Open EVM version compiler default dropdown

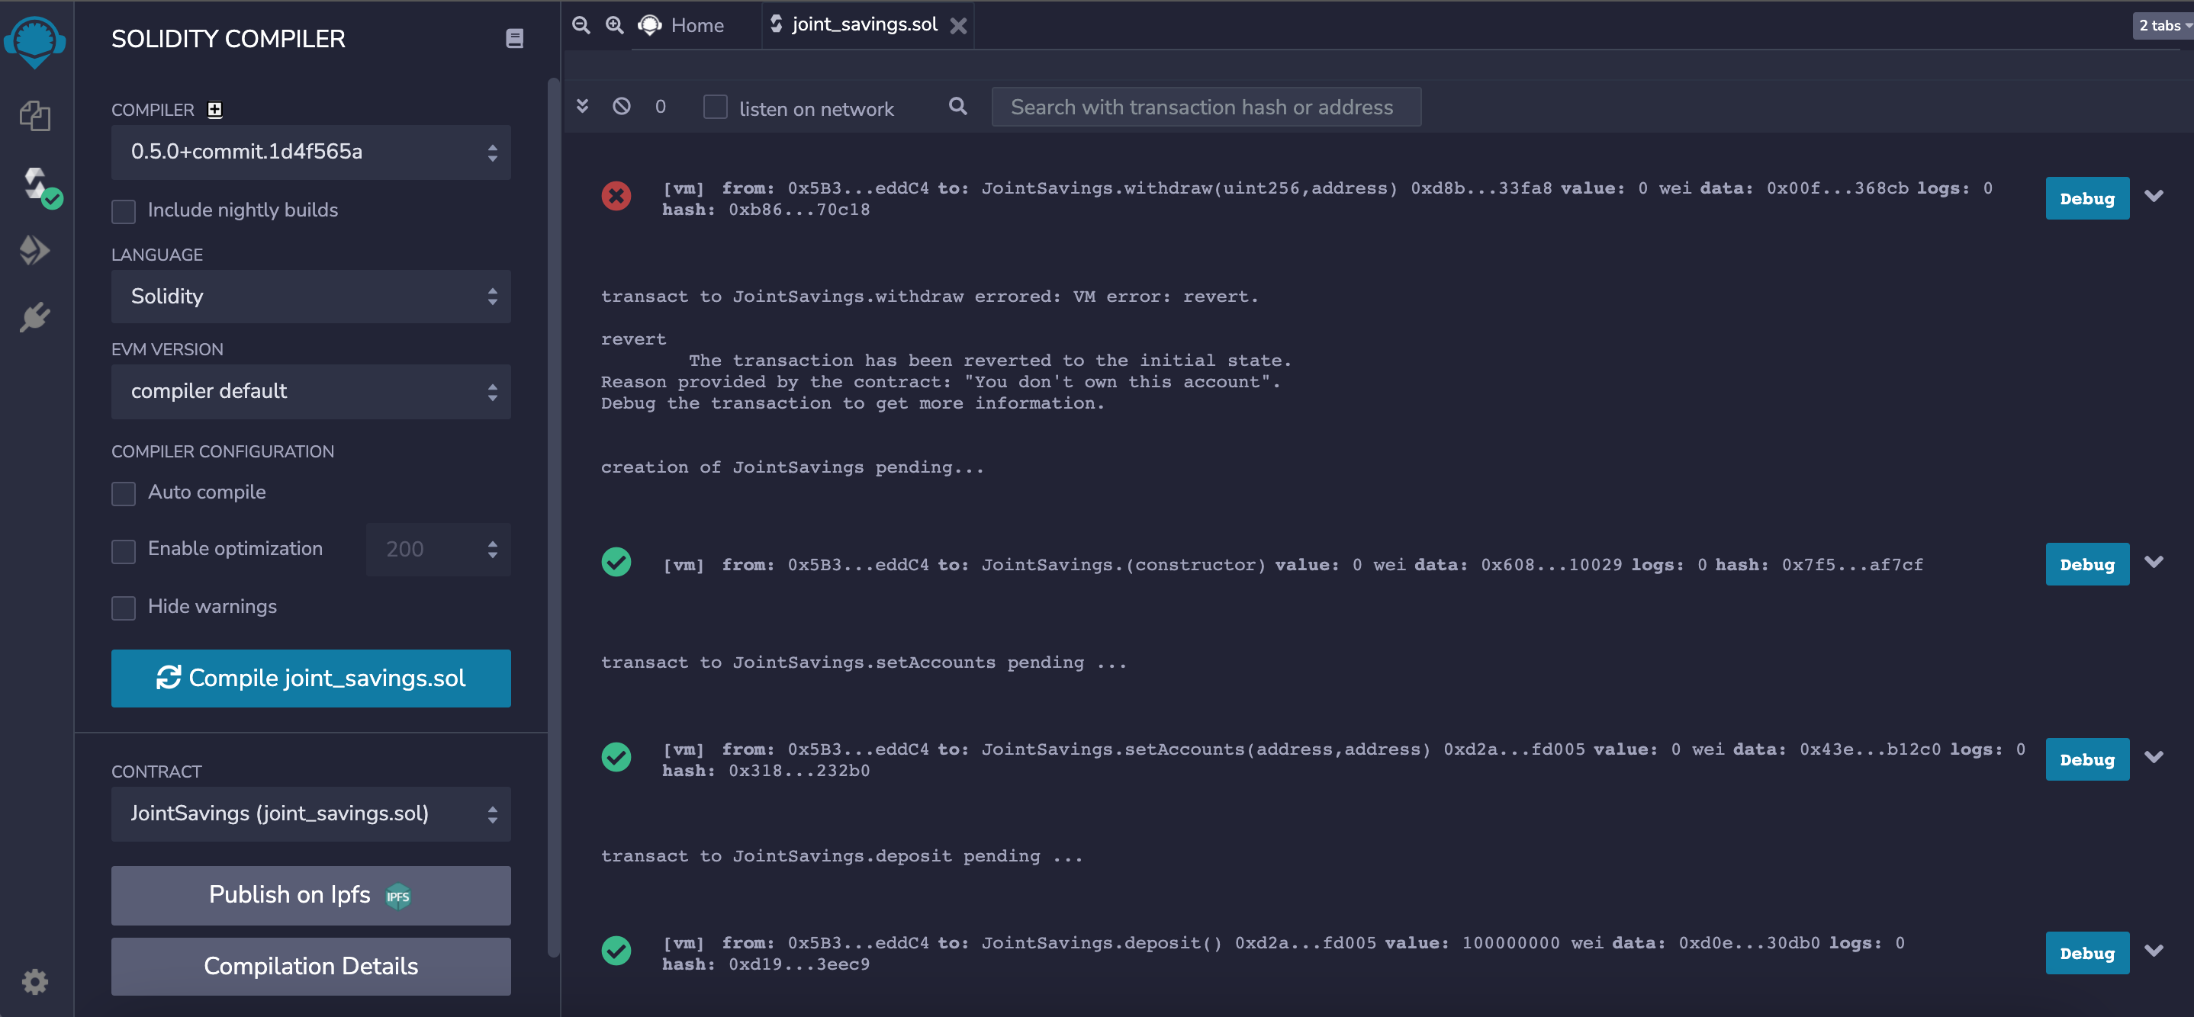[311, 392]
